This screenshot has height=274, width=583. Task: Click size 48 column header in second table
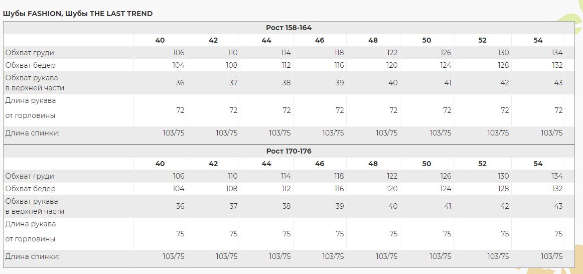tap(373, 164)
